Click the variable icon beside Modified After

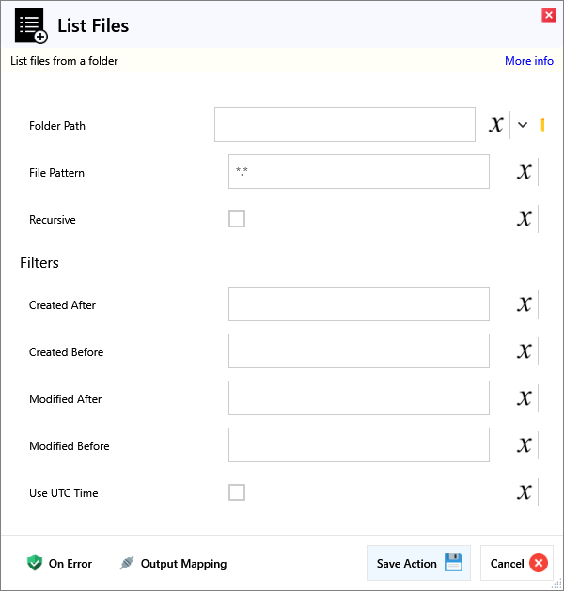click(x=525, y=398)
